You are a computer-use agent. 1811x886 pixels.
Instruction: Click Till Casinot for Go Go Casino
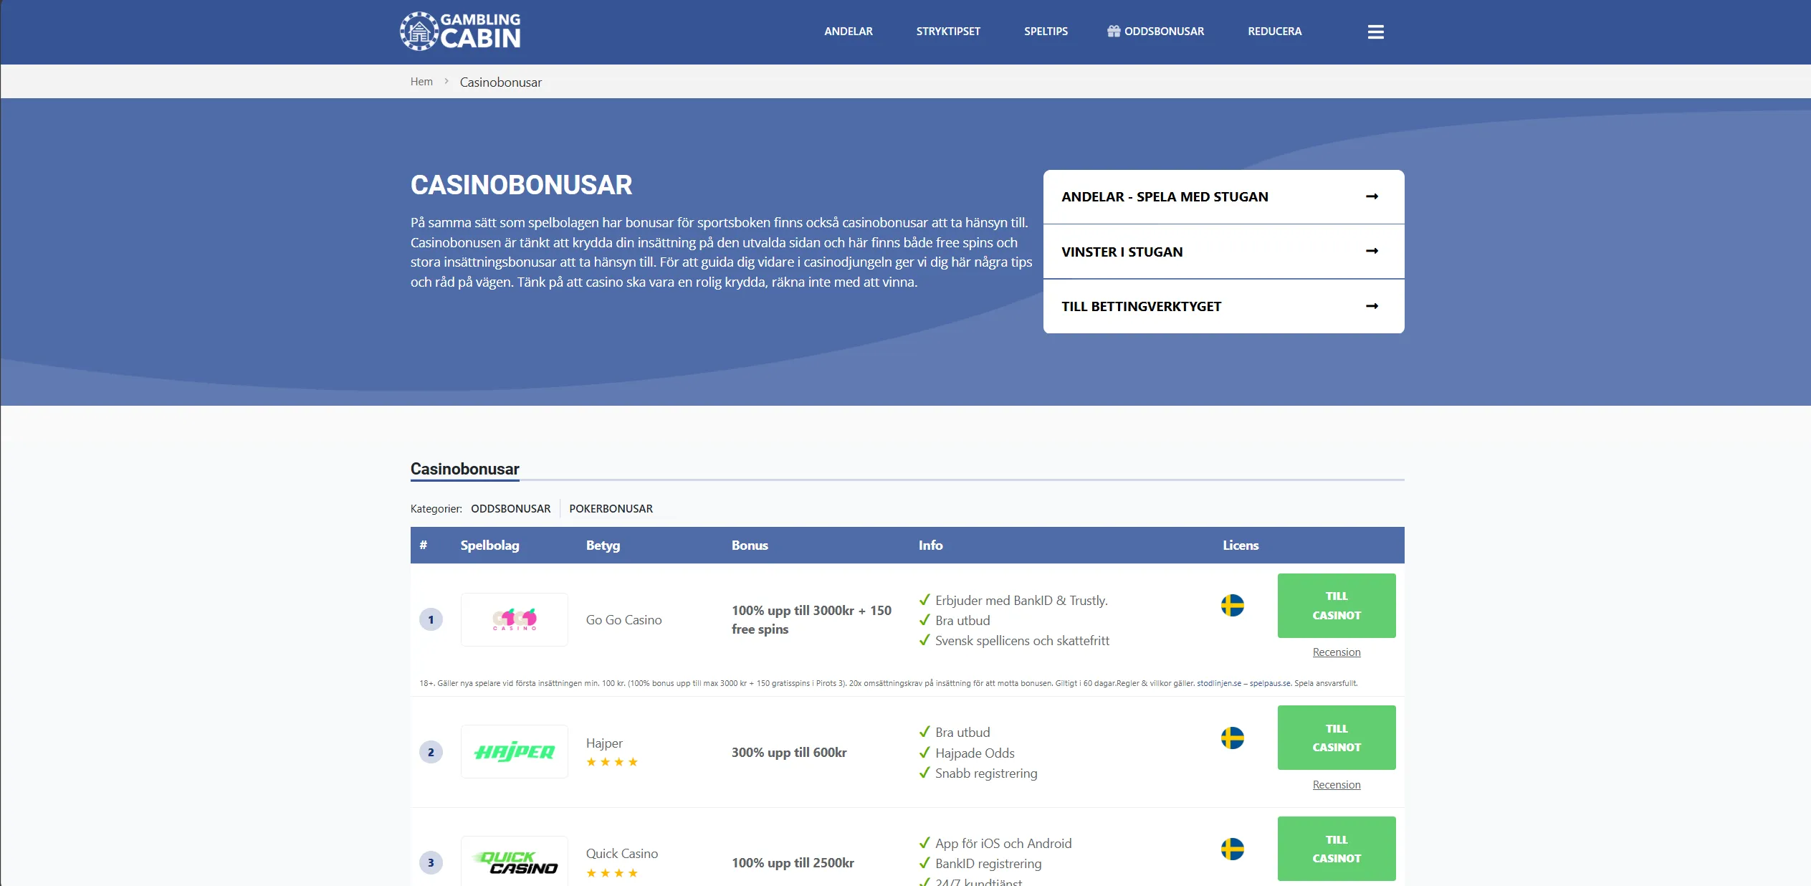pos(1336,606)
